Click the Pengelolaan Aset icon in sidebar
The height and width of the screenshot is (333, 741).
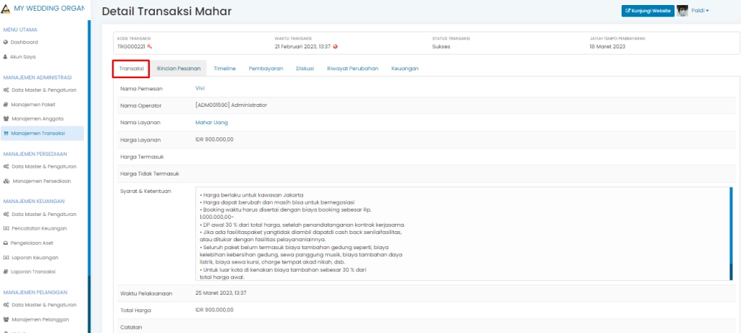6,243
